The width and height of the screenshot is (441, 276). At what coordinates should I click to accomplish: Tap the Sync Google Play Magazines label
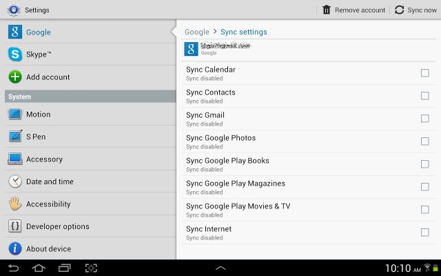click(236, 184)
